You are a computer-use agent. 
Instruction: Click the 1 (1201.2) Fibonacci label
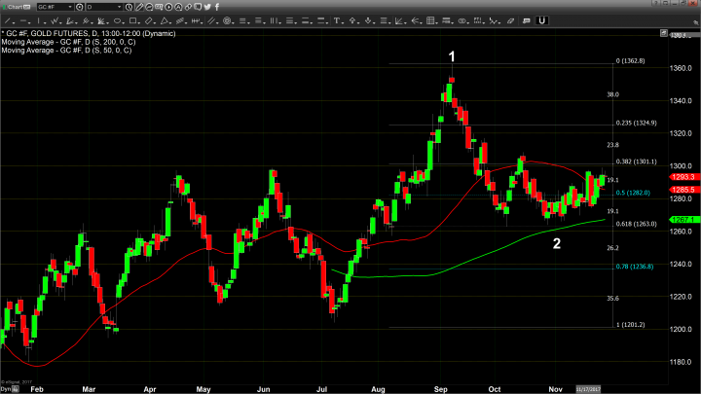630,325
